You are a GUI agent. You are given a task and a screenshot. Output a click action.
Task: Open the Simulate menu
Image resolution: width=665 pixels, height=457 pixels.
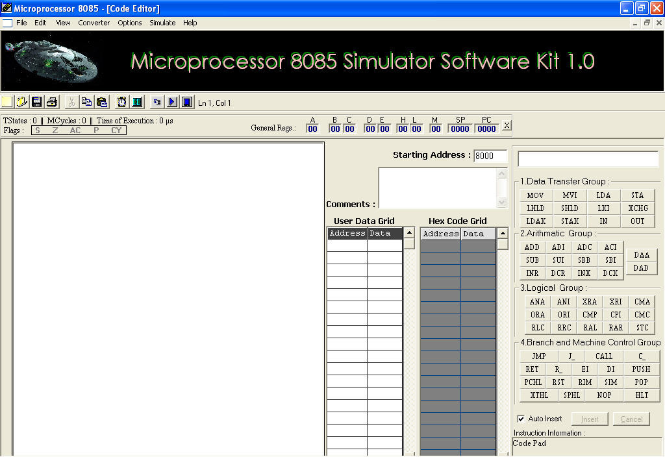[162, 23]
